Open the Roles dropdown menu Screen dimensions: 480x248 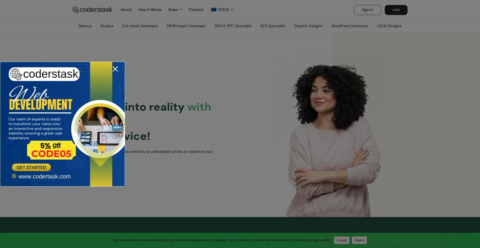175,10
